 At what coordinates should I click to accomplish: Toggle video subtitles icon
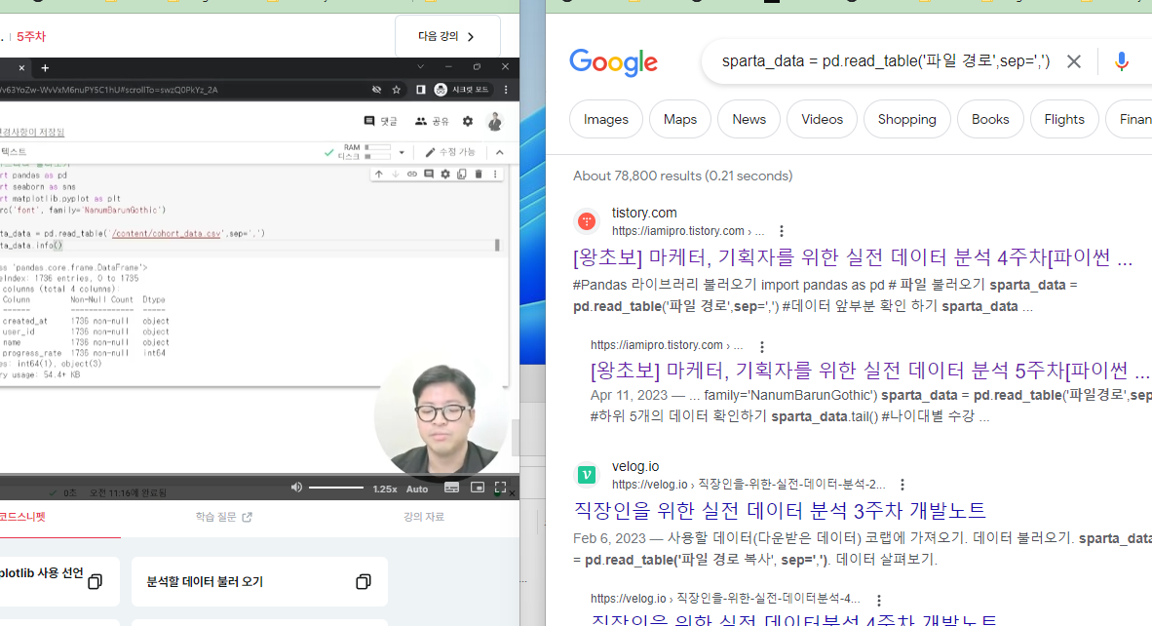tap(452, 488)
